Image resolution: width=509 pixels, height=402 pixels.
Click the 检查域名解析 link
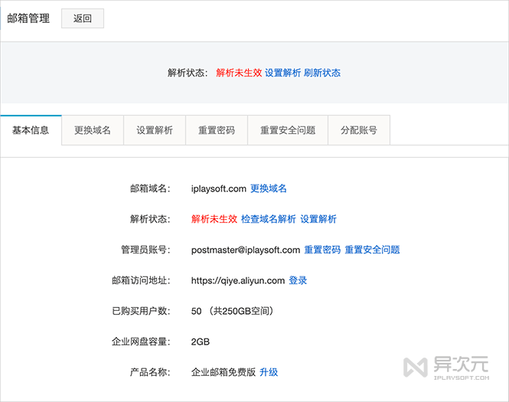coord(269,219)
